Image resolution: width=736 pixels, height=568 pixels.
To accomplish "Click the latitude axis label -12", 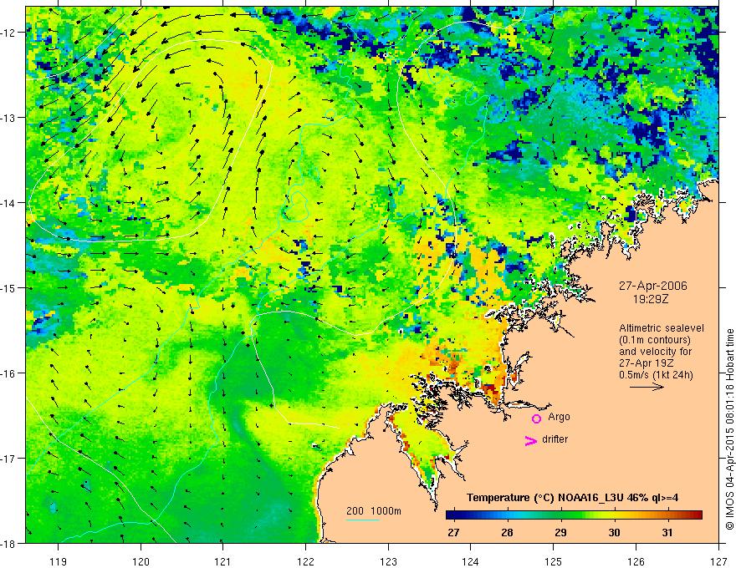I will [8, 33].
